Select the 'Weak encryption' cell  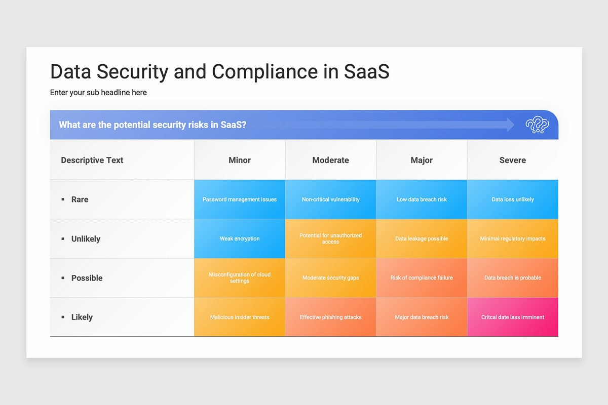click(239, 238)
